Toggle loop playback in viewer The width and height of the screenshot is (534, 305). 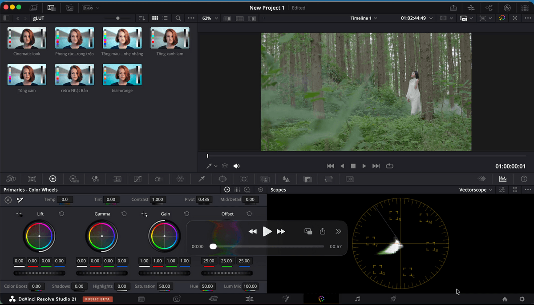coord(389,166)
